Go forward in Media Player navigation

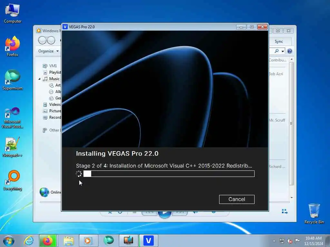point(51,40)
